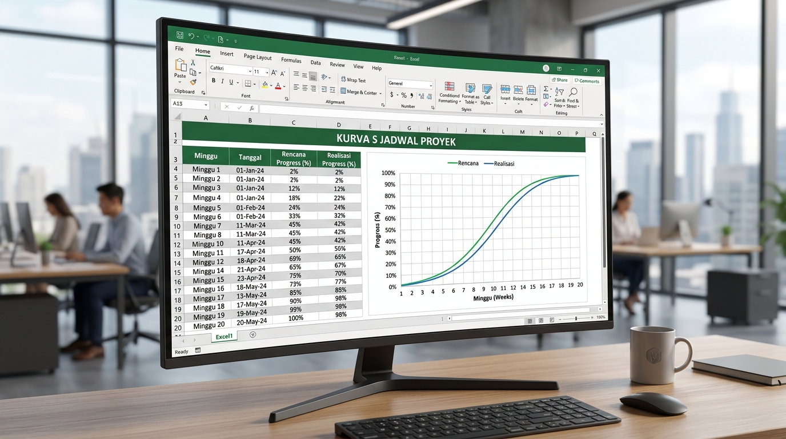Viewport: 786px width, 439px height.
Task: Align text to the right
Action: click(313, 89)
